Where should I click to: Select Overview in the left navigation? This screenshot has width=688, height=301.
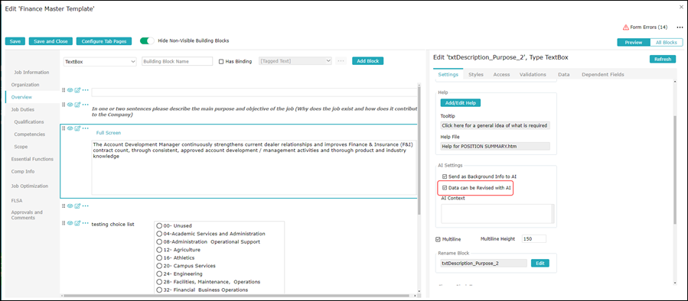click(x=32, y=97)
